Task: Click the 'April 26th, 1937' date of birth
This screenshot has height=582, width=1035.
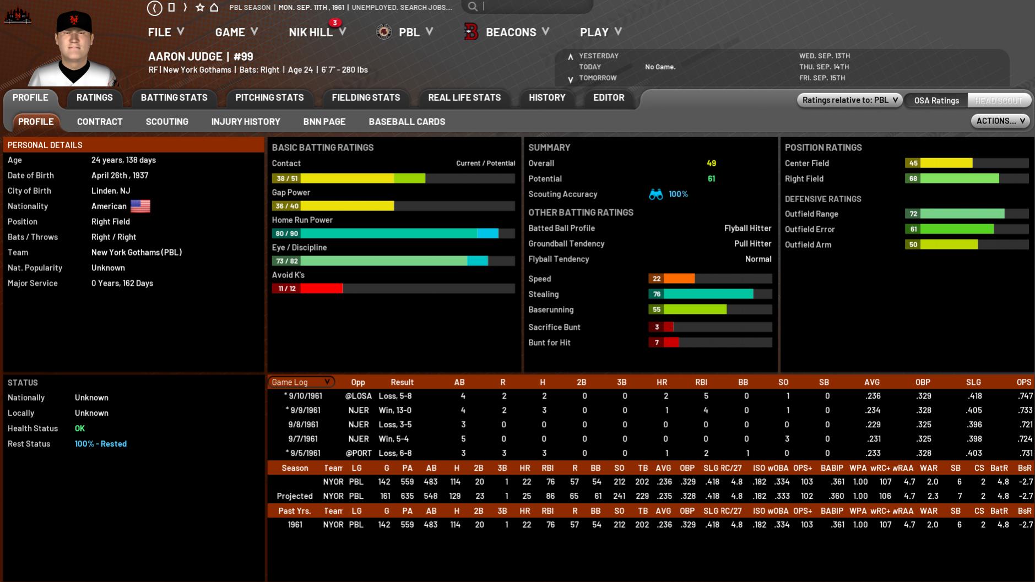Action: [x=120, y=175]
